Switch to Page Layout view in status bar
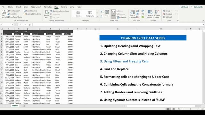The height and width of the screenshot is (115, 205). click(174, 109)
